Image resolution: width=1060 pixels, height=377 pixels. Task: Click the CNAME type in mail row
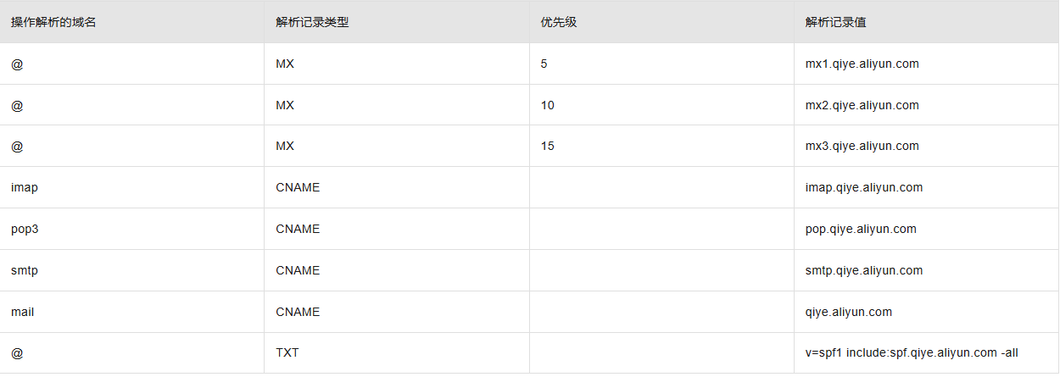click(298, 312)
